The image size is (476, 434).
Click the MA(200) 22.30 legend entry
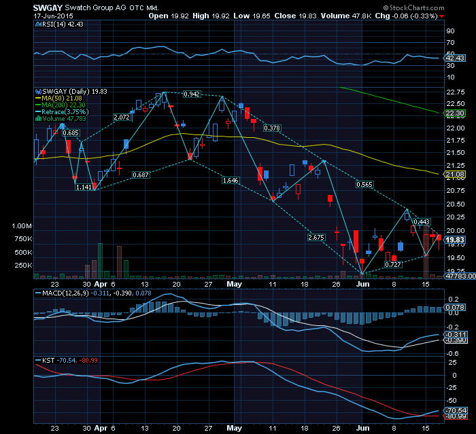tap(63, 105)
